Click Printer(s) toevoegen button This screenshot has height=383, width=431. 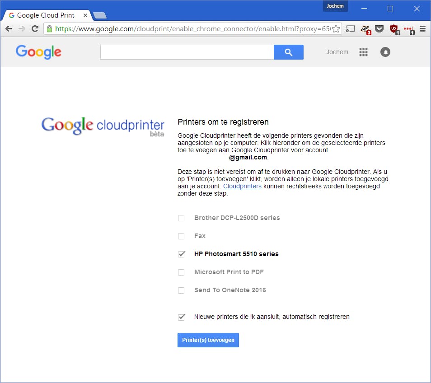pyautogui.click(x=208, y=340)
